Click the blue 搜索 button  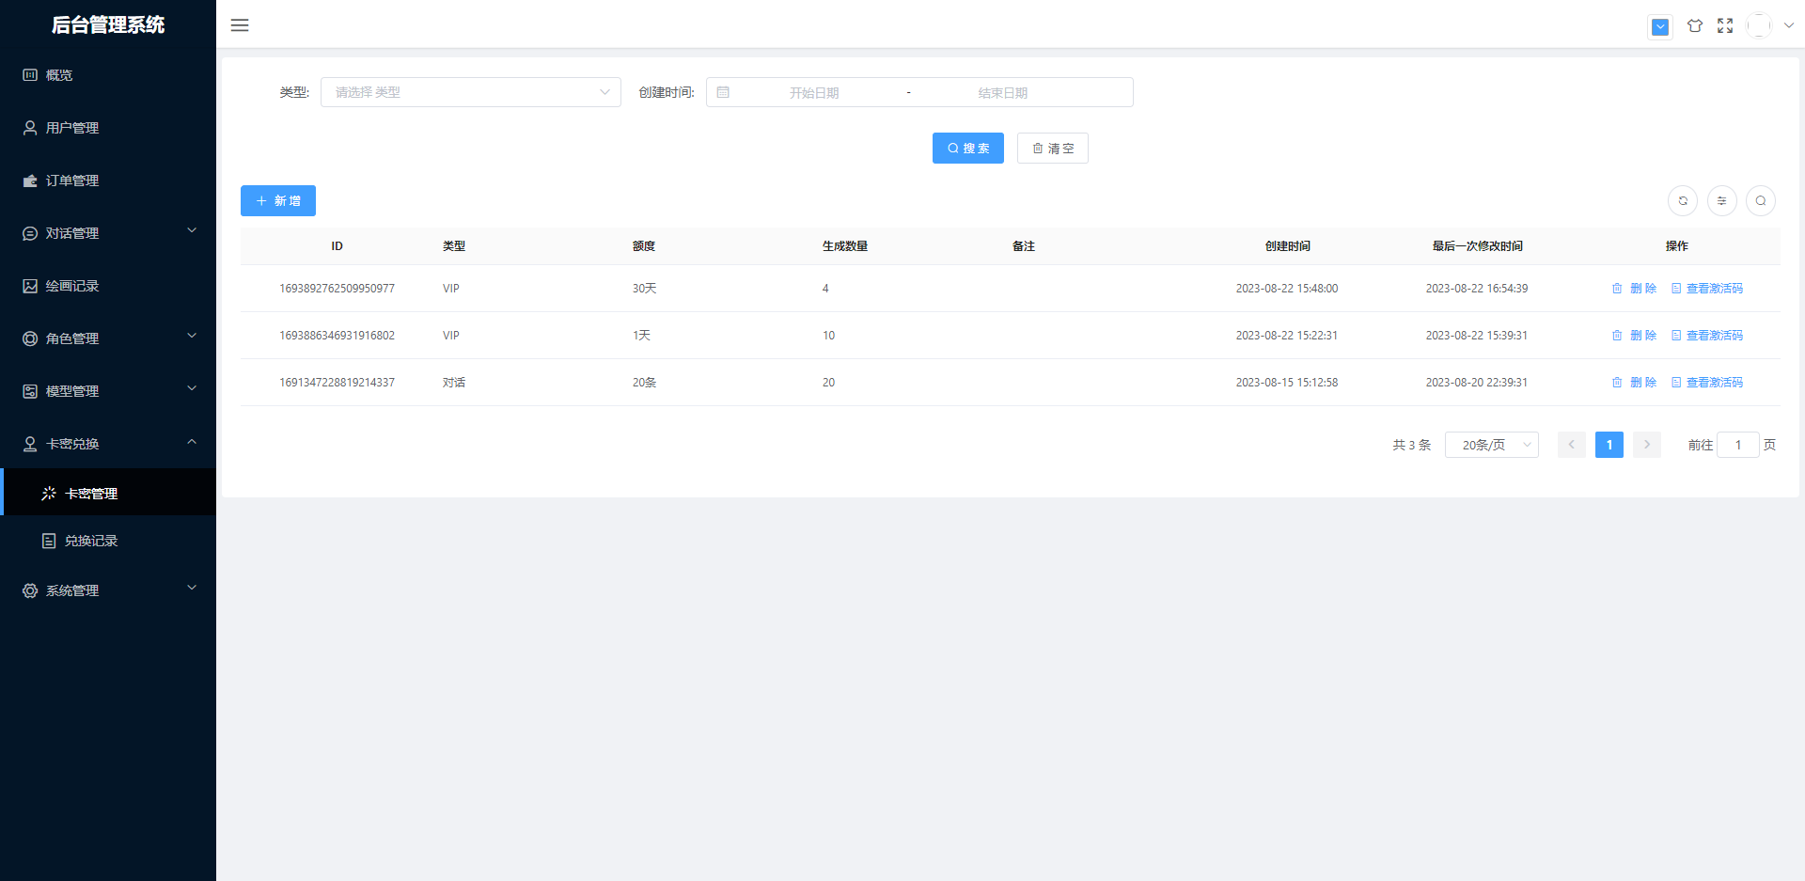click(967, 149)
